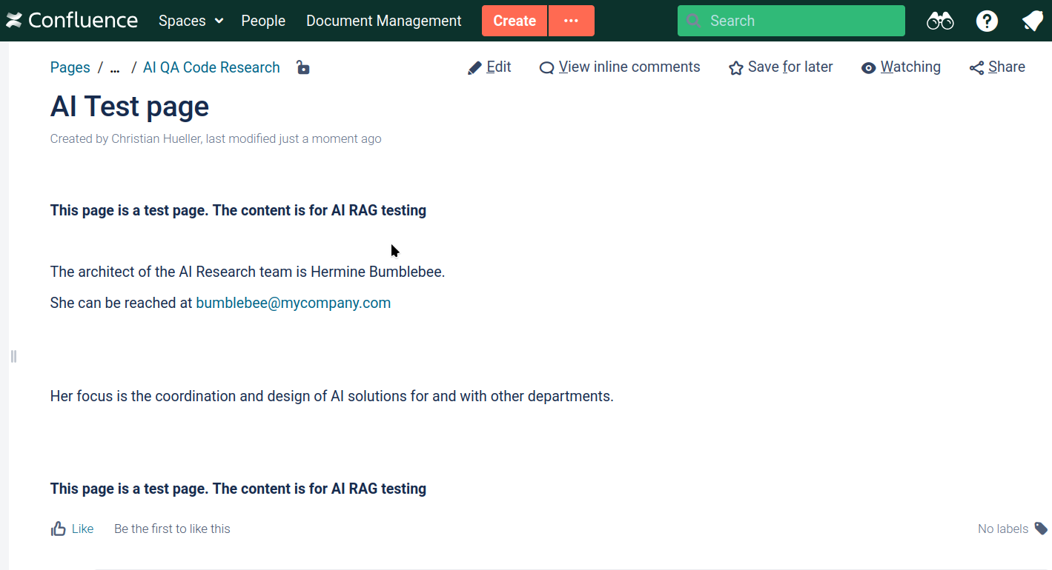Viewport: 1052px width, 570px height.
Task: Open the ellipsis menu beside Create
Action: [x=571, y=21]
